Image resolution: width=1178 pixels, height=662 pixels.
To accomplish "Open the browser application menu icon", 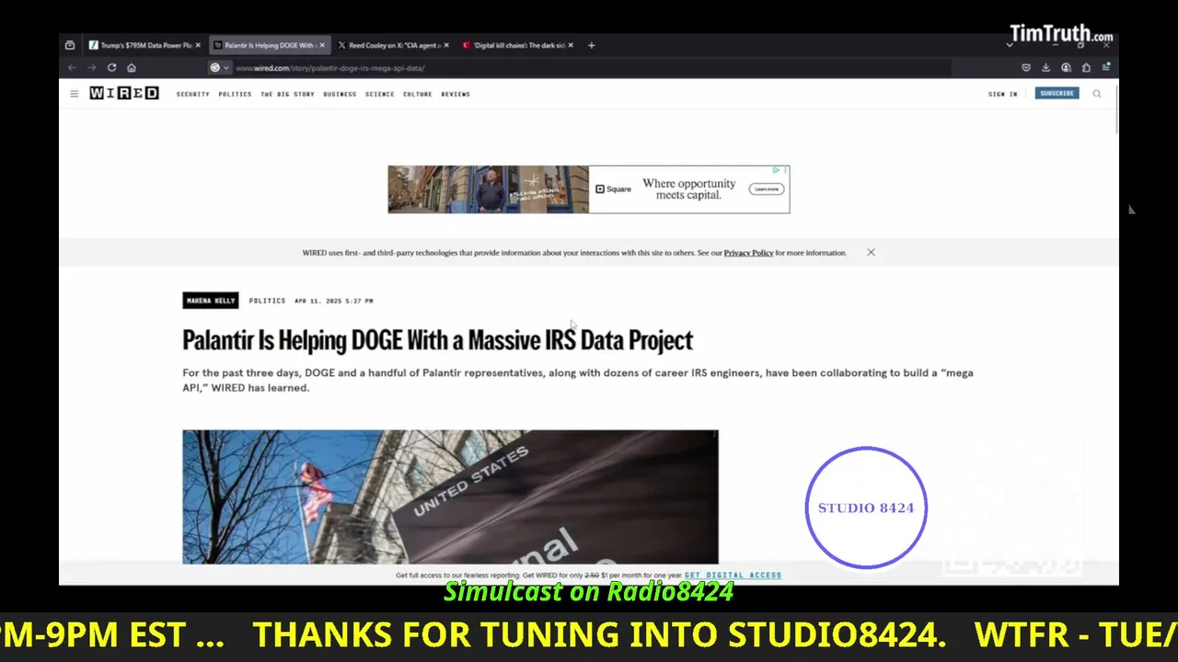I will 1106,67.
